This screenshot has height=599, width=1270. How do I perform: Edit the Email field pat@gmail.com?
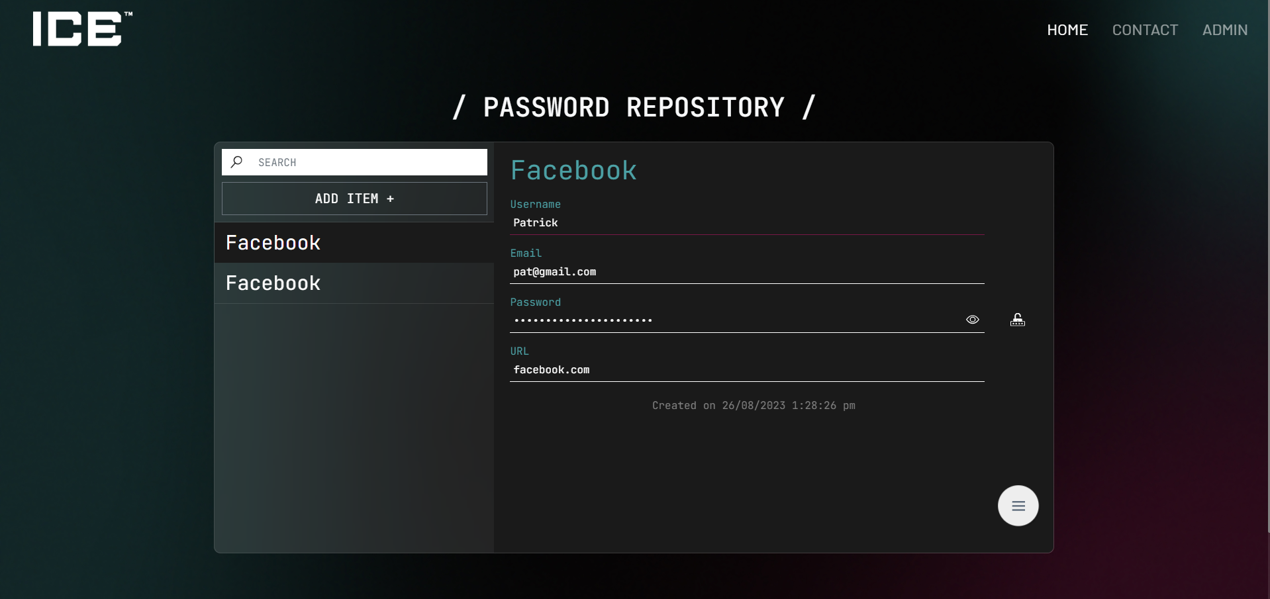point(747,272)
